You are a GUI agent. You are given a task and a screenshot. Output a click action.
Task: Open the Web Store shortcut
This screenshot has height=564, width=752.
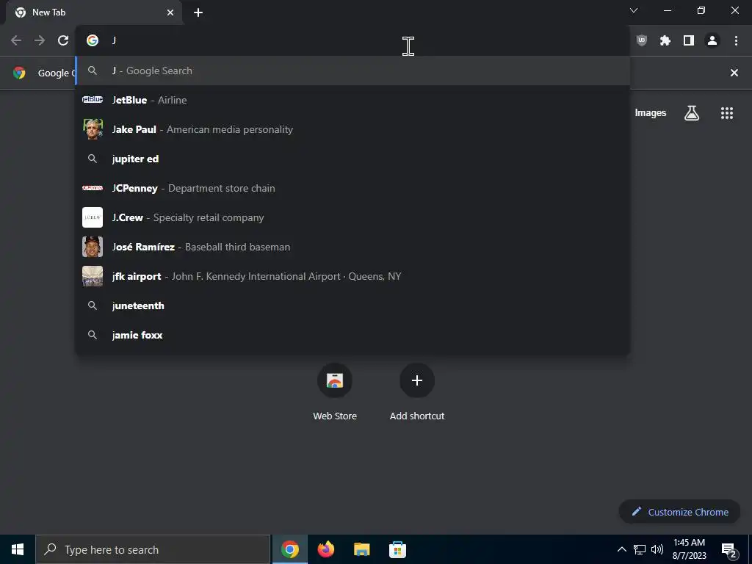pos(335,392)
